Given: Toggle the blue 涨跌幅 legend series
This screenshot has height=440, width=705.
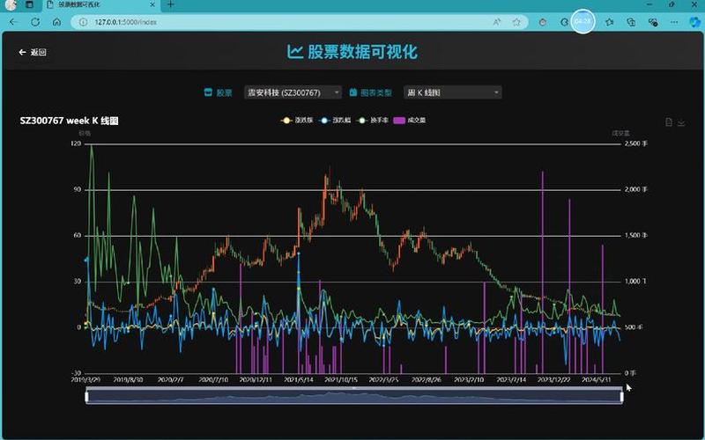Looking at the screenshot, I should pyautogui.click(x=335, y=121).
